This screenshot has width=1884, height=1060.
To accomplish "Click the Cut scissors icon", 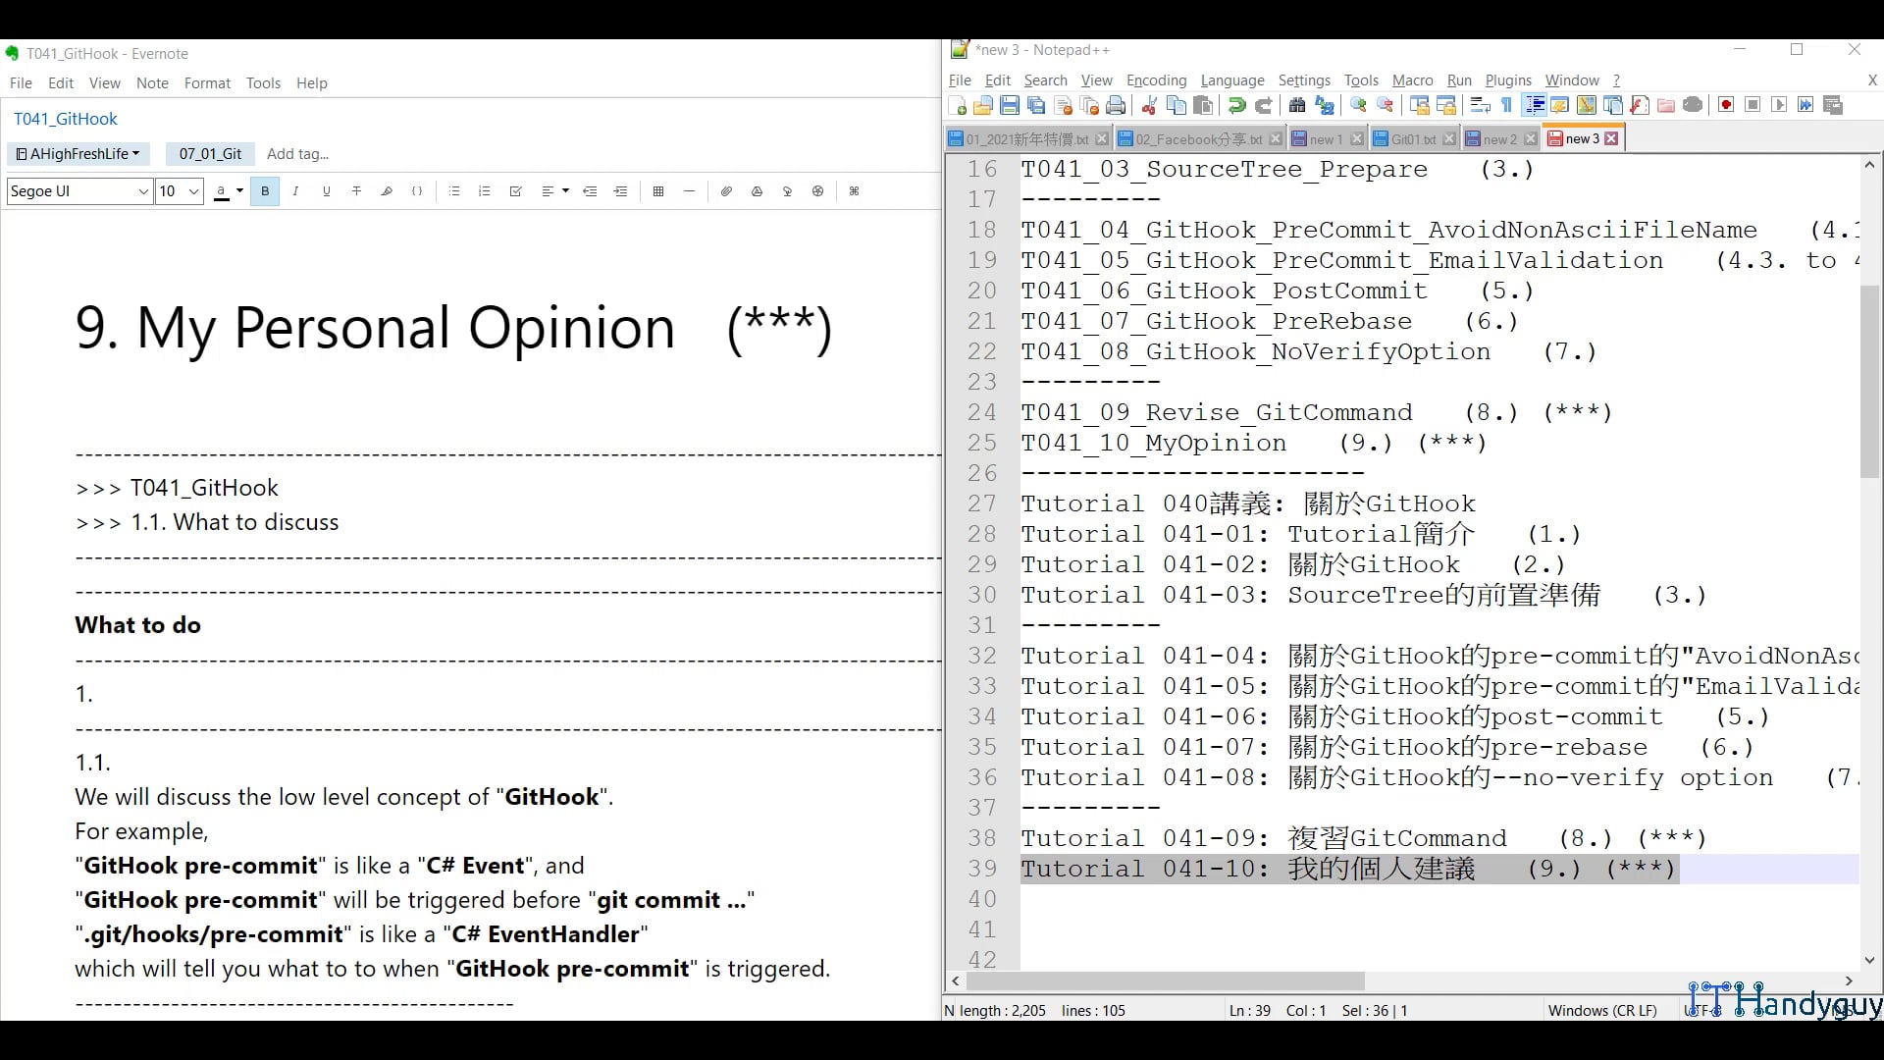I will pyautogui.click(x=1149, y=105).
